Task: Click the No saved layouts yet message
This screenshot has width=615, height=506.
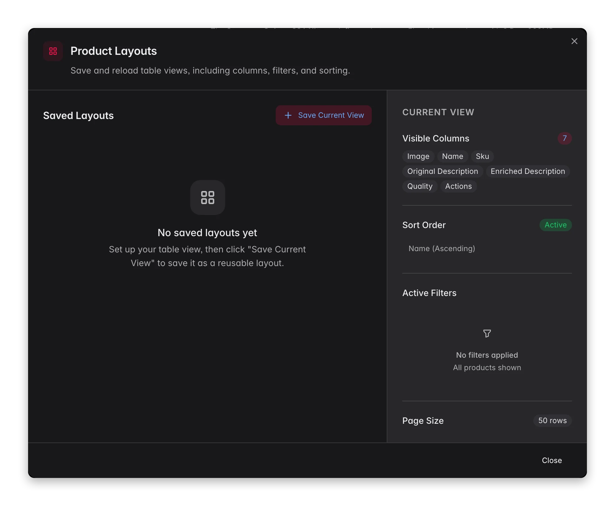Action: pos(207,233)
